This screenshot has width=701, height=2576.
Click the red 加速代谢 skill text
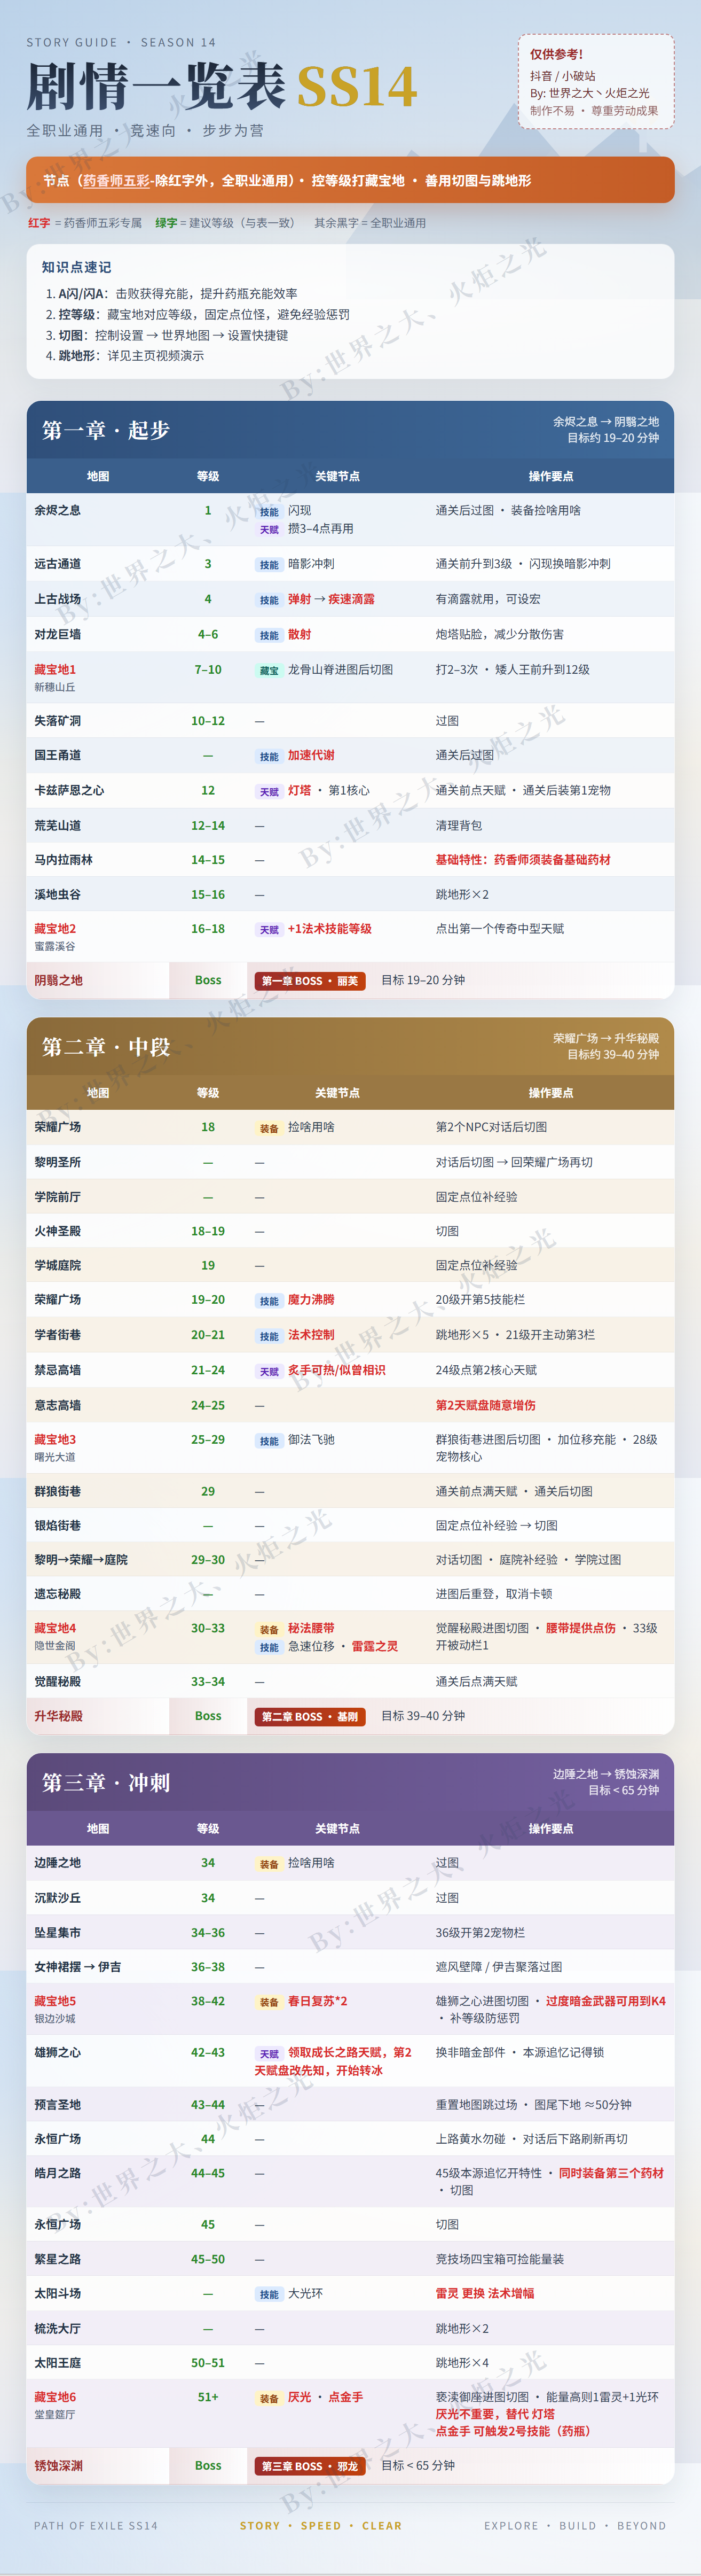coord(312,755)
